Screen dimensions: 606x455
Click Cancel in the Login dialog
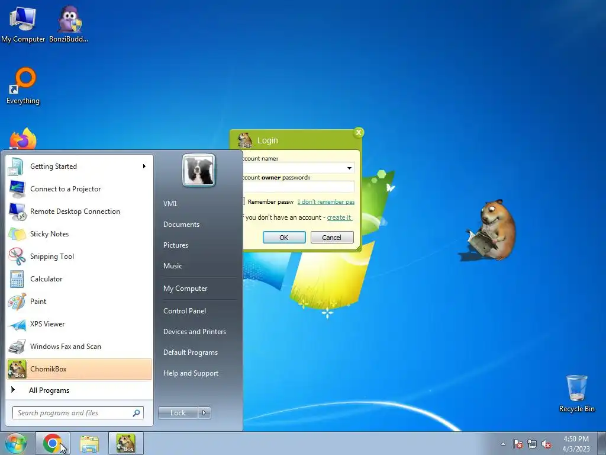click(x=332, y=237)
